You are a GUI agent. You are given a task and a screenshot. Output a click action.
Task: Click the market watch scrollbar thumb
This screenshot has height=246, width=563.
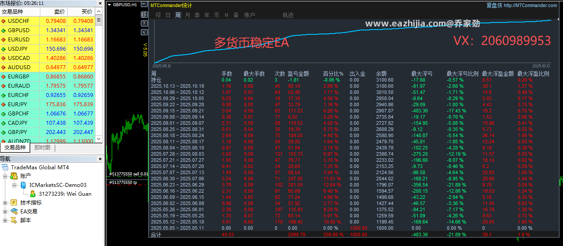99,20
